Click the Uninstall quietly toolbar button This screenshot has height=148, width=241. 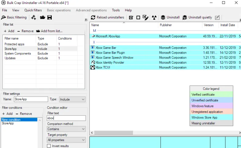197,17
